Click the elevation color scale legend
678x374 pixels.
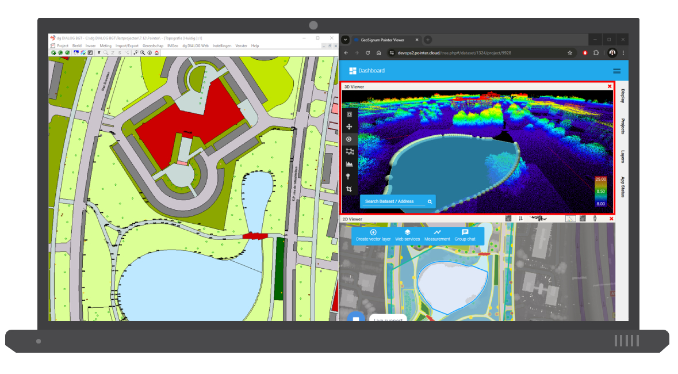(x=600, y=190)
